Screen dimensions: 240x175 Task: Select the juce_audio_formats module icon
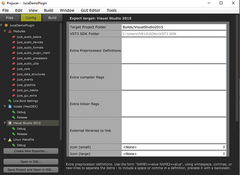pyautogui.click(x=14, y=48)
